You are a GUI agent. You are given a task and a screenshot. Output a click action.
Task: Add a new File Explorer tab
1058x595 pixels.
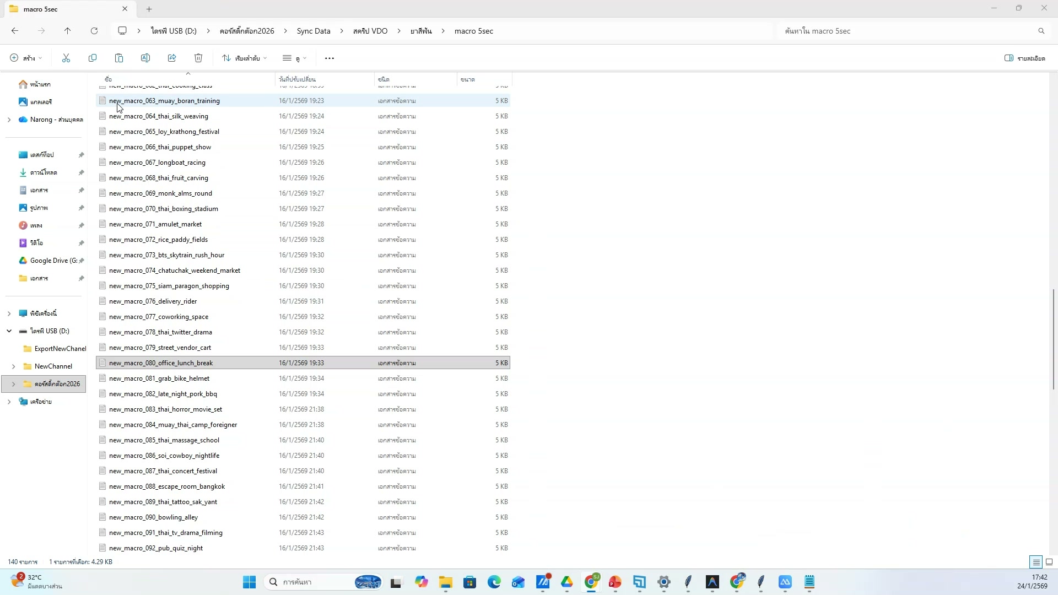(x=149, y=9)
